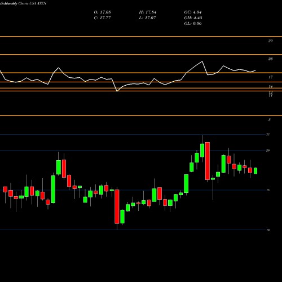282x282 pixels.
Task: Click the high value H: 17.84
Action: tap(148, 12)
